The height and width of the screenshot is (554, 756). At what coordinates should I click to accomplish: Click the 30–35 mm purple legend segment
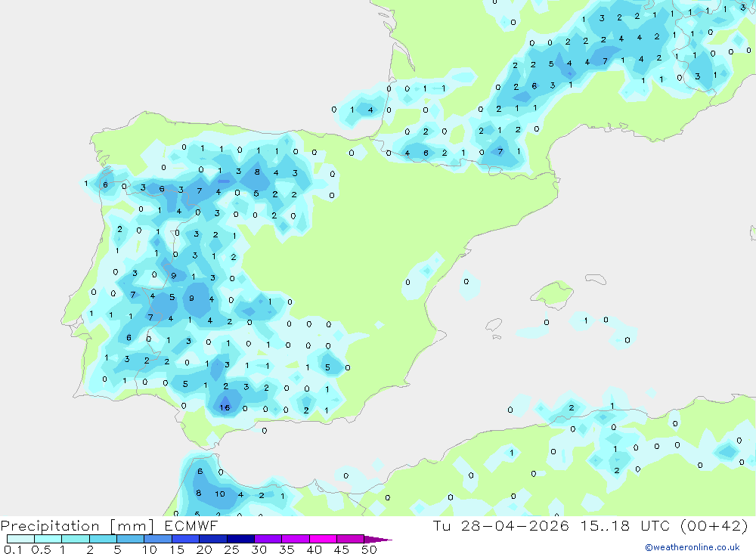click(x=268, y=539)
